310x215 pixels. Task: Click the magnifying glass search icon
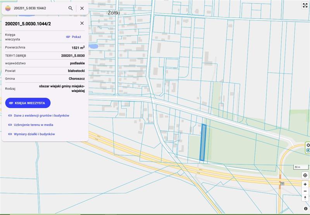click(x=71, y=8)
